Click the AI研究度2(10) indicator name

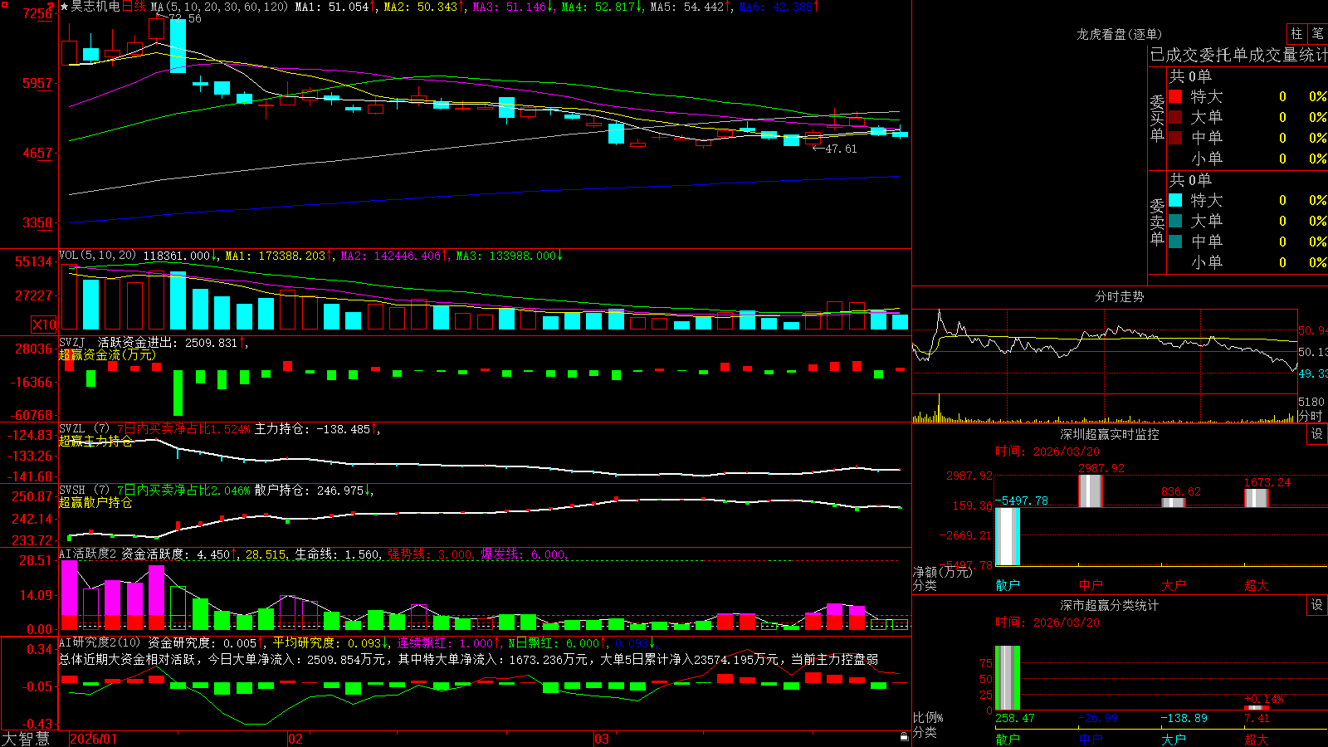click(x=100, y=643)
